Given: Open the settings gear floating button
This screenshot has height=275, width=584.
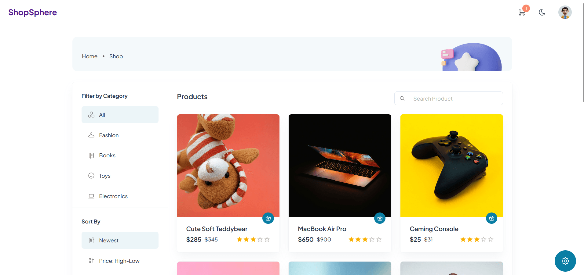Looking at the screenshot, I should 565,261.
